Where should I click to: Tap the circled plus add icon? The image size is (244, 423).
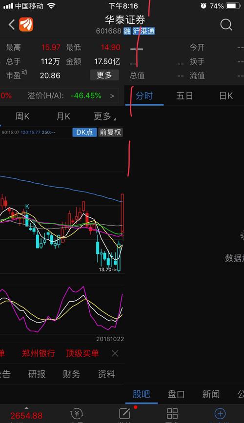tap(220, 413)
